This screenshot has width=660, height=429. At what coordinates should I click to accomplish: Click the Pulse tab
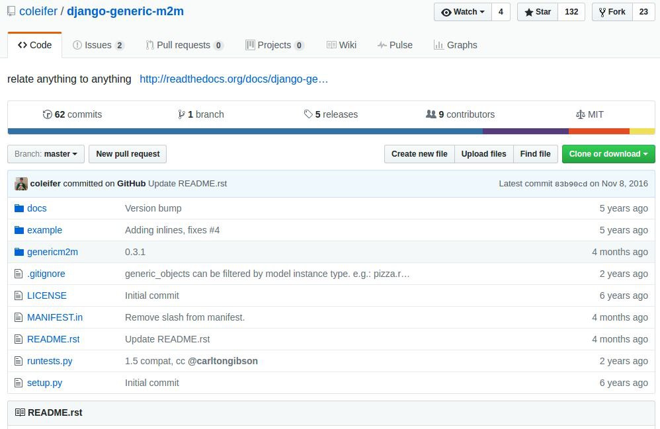coord(395,45)
